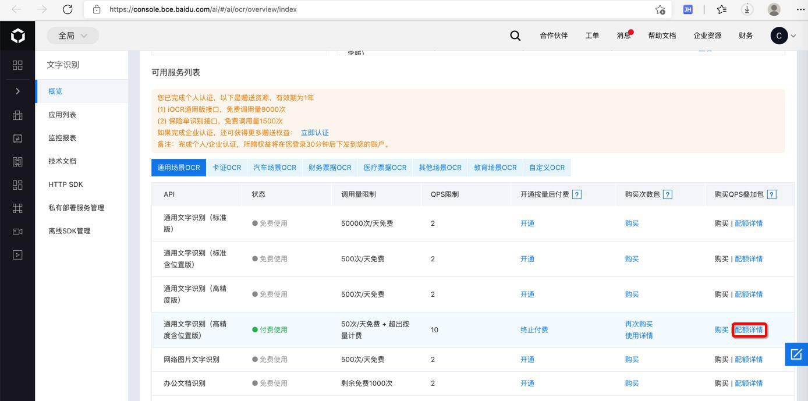
Task: Switch to the 财务票据OCR tab
Action: (x=330, y=168)
